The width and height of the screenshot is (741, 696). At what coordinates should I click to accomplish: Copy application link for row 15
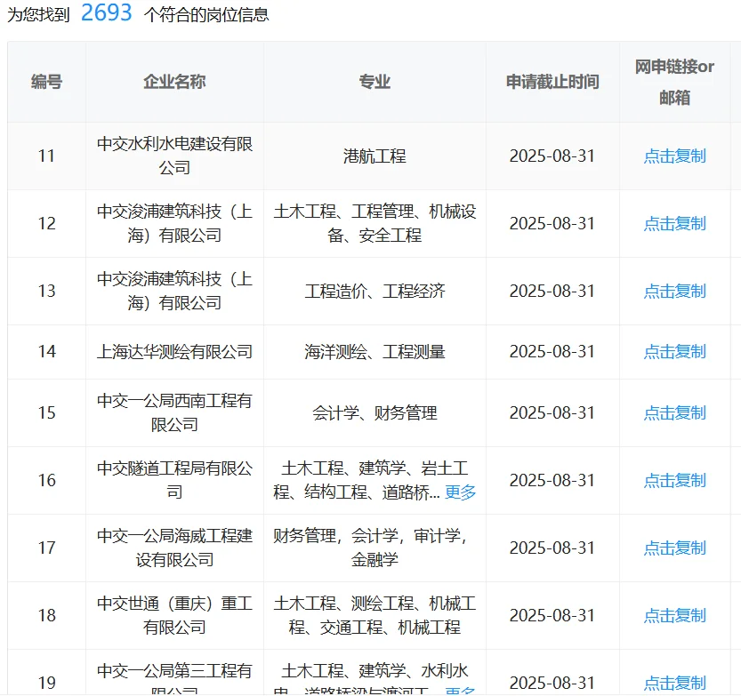(x=674, y=413)
